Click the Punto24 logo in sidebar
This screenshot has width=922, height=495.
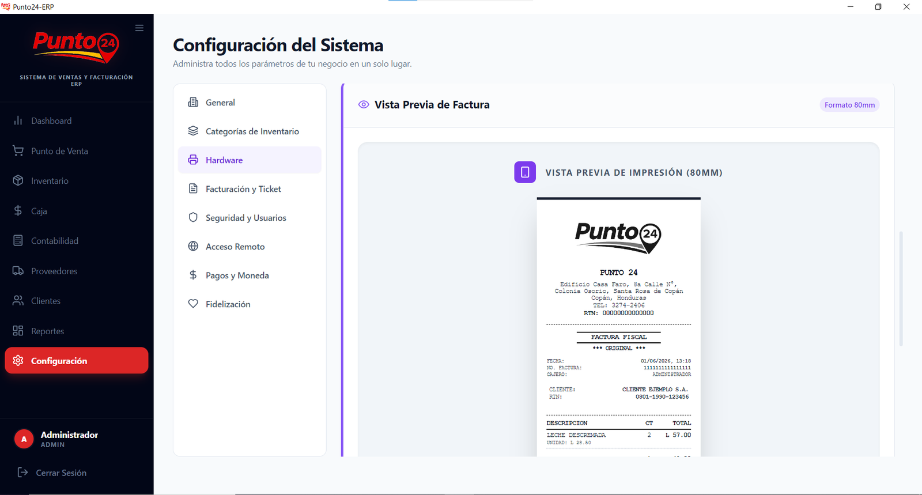pos(76,47)
